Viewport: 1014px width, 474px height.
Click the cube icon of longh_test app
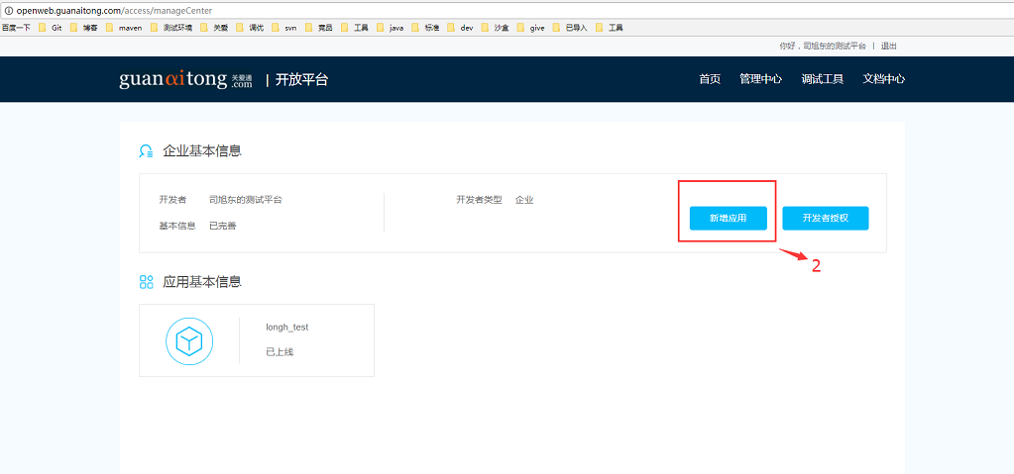click(x=188, y=341)
